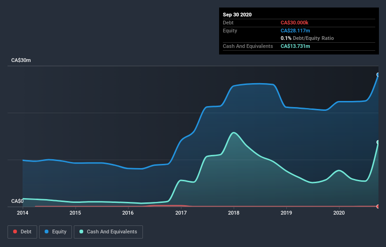Select the Cash And Equivalents endpoint marker
Image resolution: width=386 pixels, height=247 pixels.
pos(378,142)
